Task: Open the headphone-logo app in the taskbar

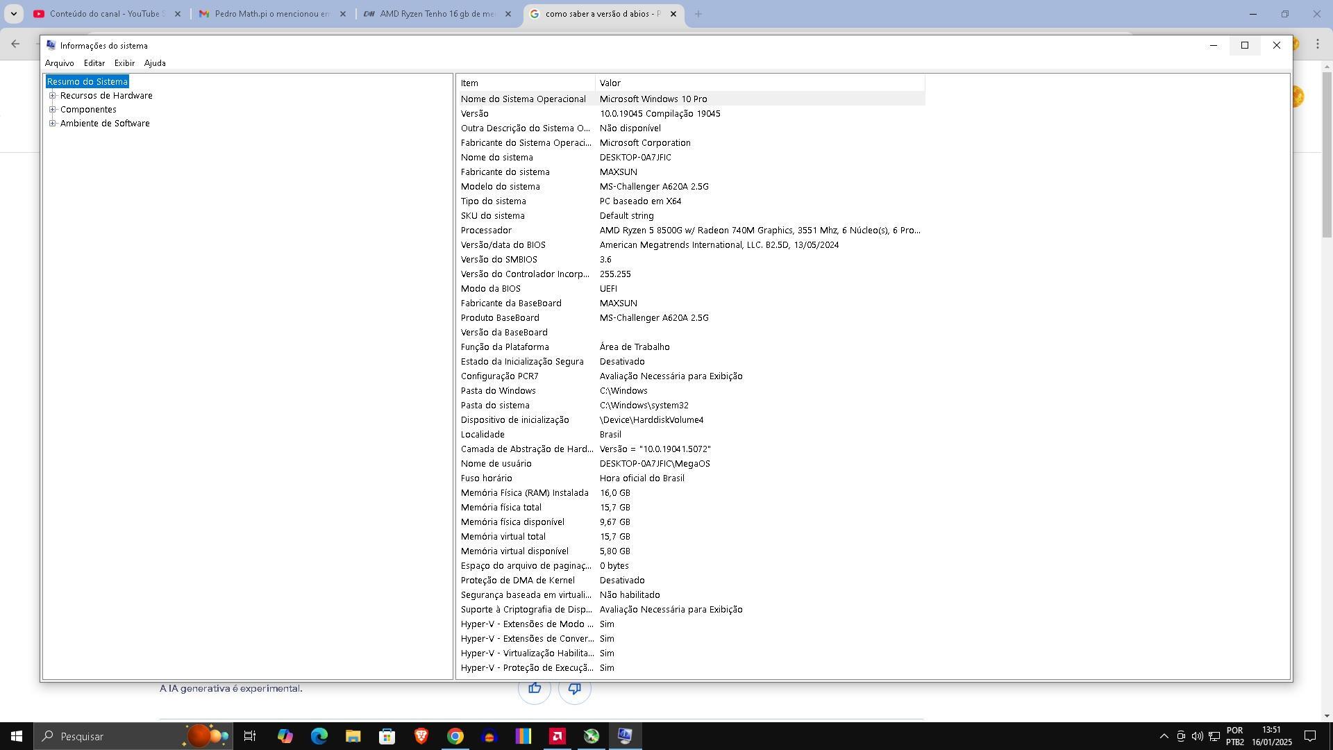Action: (489, 736)
